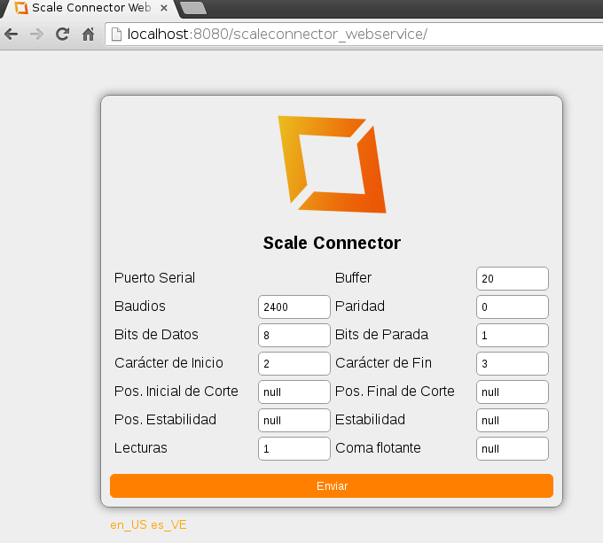This screenshot has height=543, width=603.
Task: Open a new browser tab
Action: point(192,8)
